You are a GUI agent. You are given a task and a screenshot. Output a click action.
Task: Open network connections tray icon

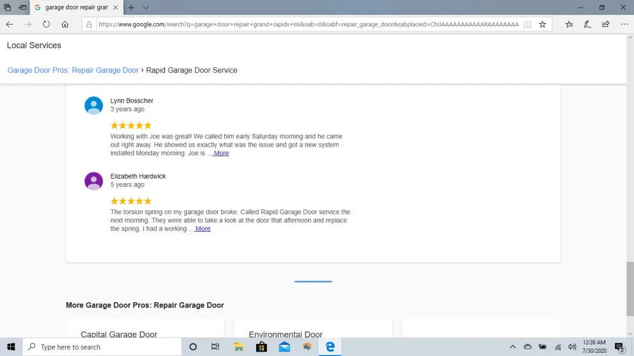(x=558, y=346)
